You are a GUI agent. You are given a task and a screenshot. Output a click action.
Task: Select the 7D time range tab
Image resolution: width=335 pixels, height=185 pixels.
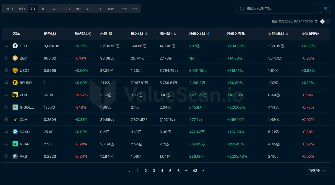[x=33, y=9]
